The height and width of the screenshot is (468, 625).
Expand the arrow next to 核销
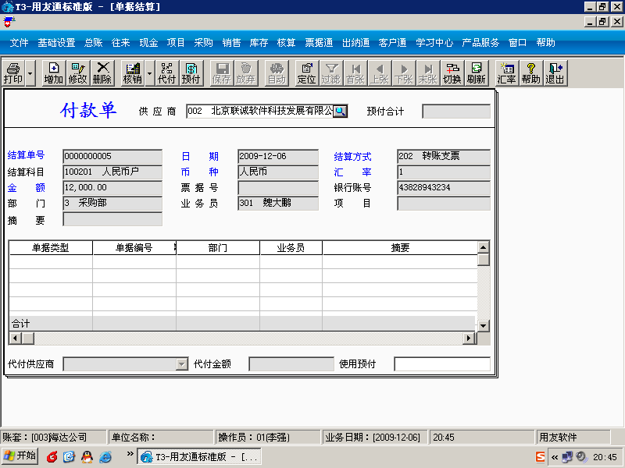[x=149, y=73]
